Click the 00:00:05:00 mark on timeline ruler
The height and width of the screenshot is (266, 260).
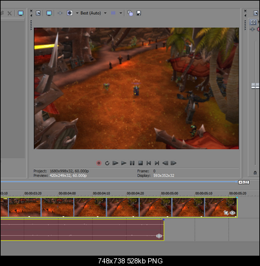click(x=169, y=193)
